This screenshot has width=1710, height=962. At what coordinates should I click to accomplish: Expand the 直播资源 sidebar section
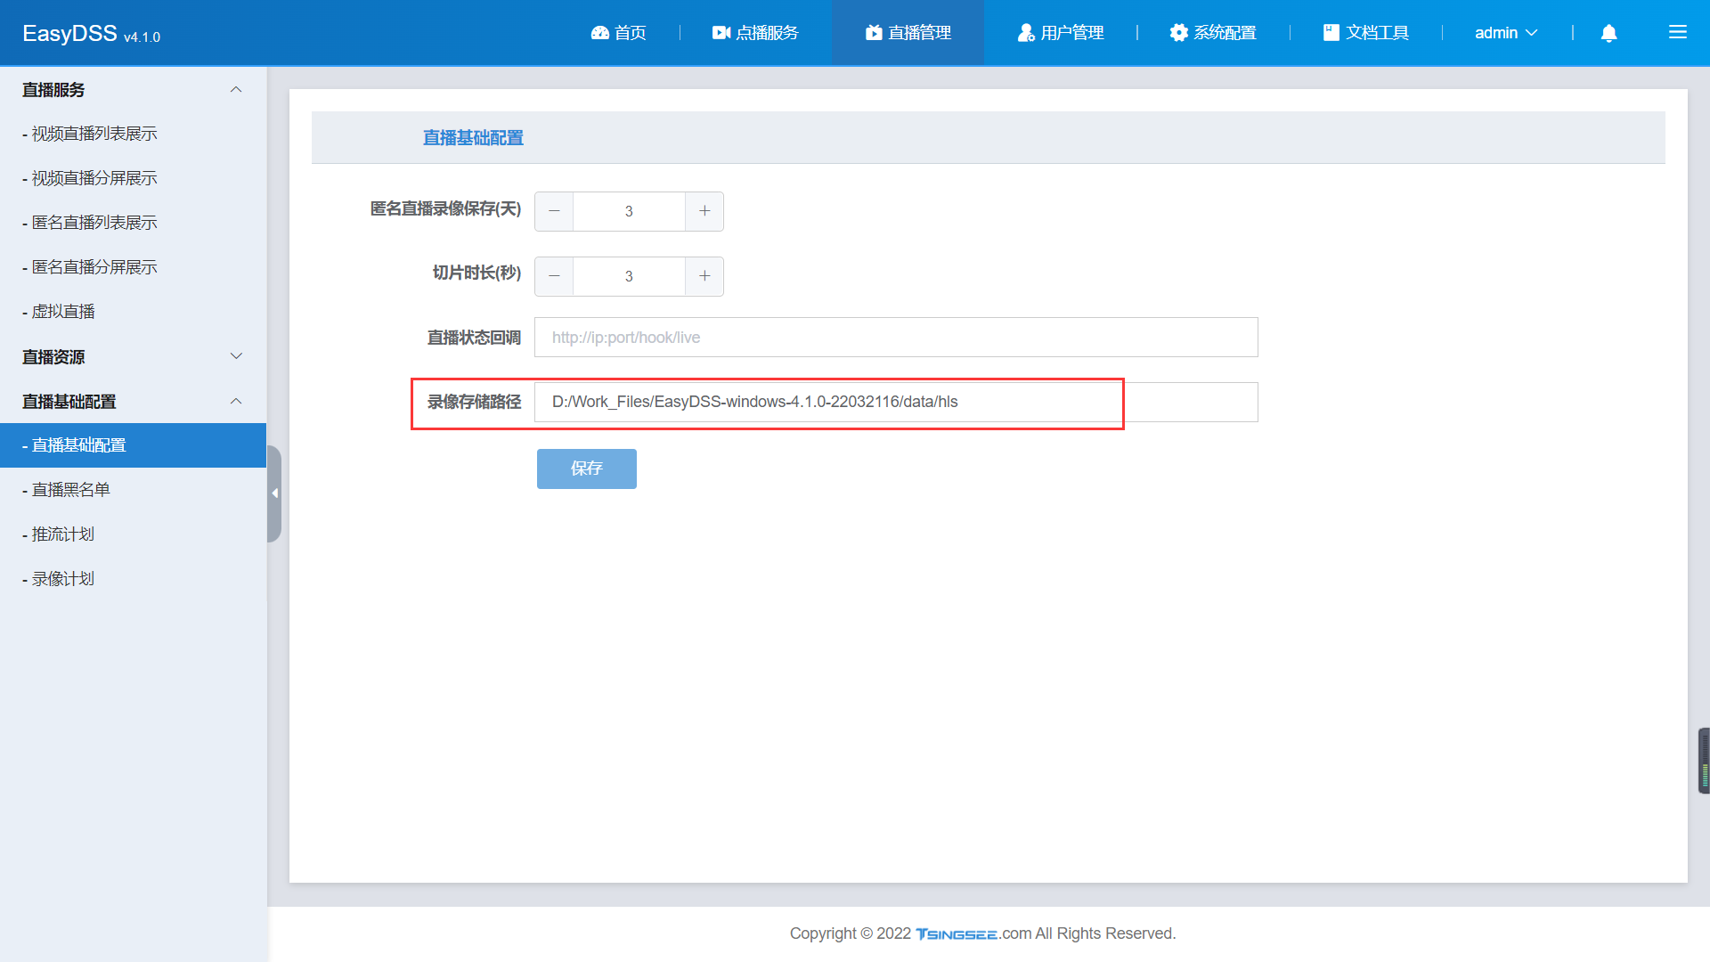[x=236, y=356]
